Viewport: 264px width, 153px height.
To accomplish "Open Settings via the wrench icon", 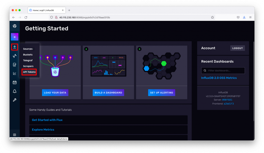I will [14, 100].
